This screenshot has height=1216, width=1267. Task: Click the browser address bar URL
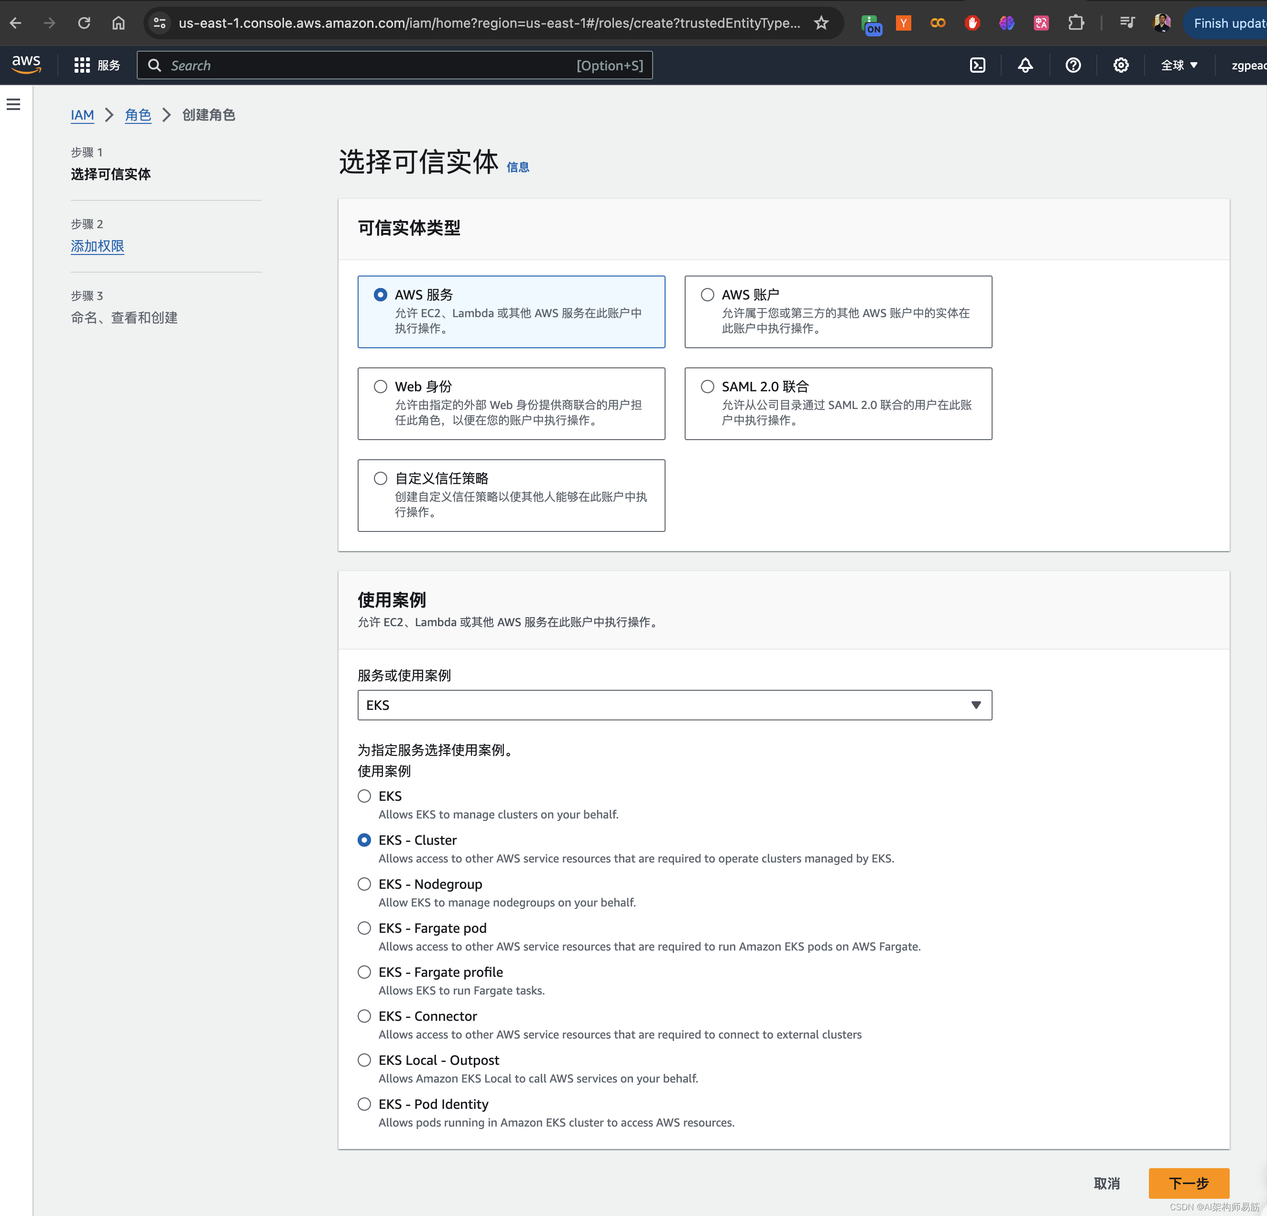click(489, 23)
